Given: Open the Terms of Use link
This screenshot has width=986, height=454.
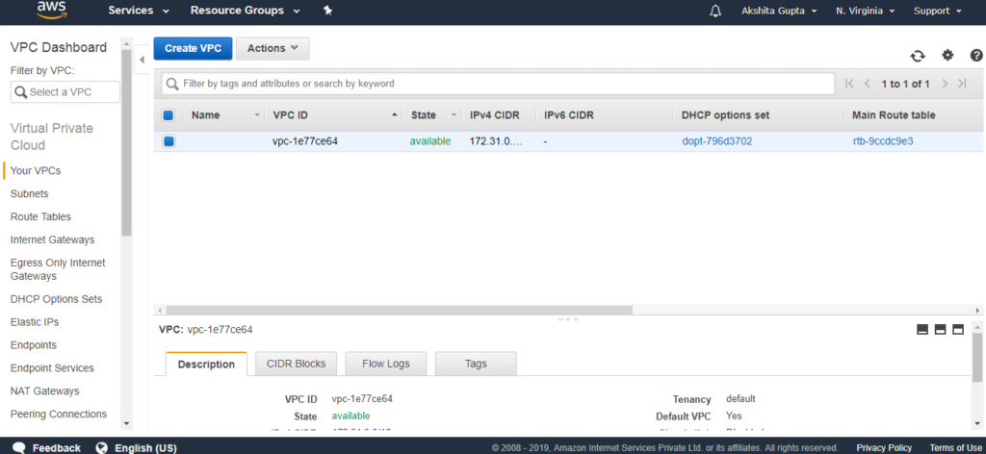Looking at the screenshot, I should (x=955, y=447).
